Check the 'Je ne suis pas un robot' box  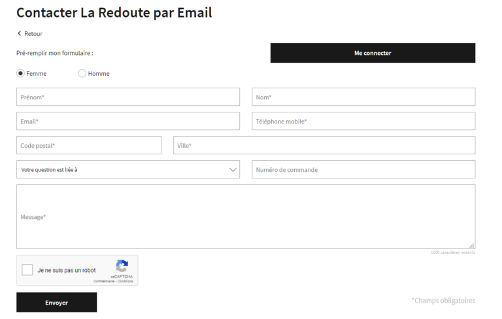[27, 270]
